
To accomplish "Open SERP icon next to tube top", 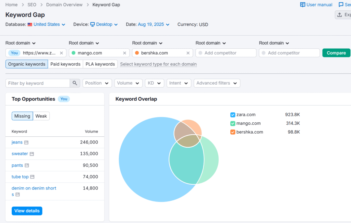I will 32,177.
